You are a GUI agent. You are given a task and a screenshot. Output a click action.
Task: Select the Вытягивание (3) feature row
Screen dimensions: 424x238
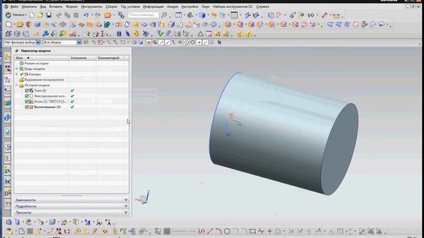coord(47,107)
